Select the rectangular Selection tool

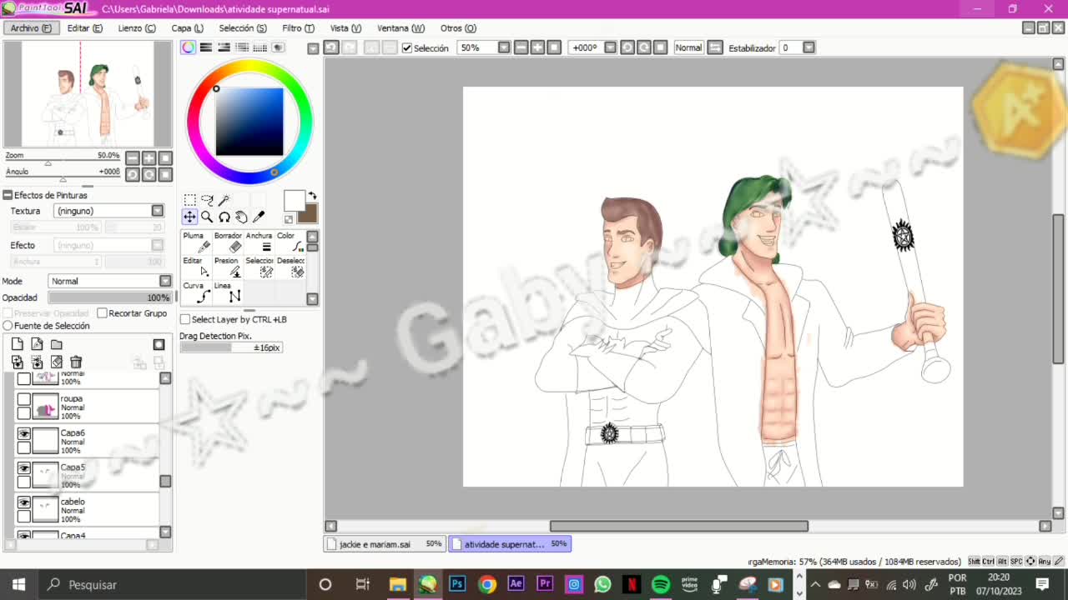point(189,200)
